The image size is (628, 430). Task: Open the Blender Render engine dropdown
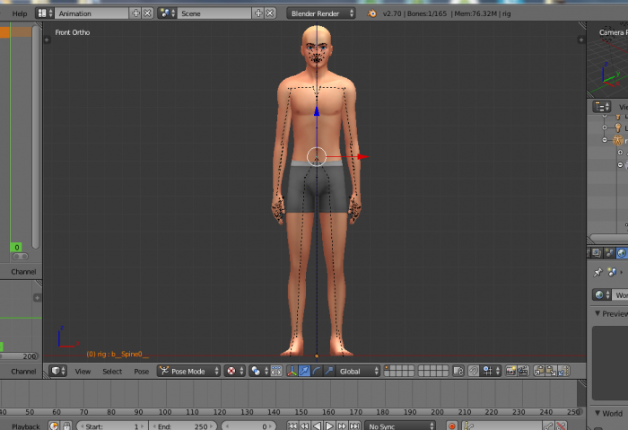321,13
